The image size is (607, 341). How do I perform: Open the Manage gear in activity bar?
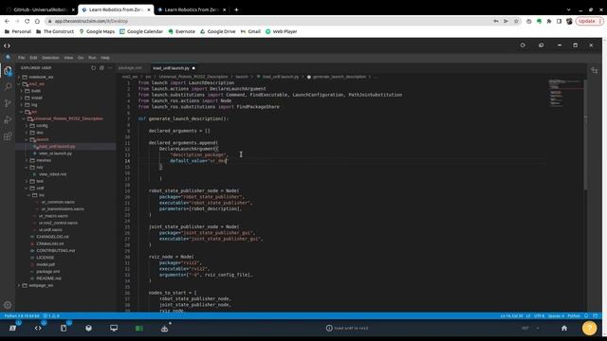[8, 305]
